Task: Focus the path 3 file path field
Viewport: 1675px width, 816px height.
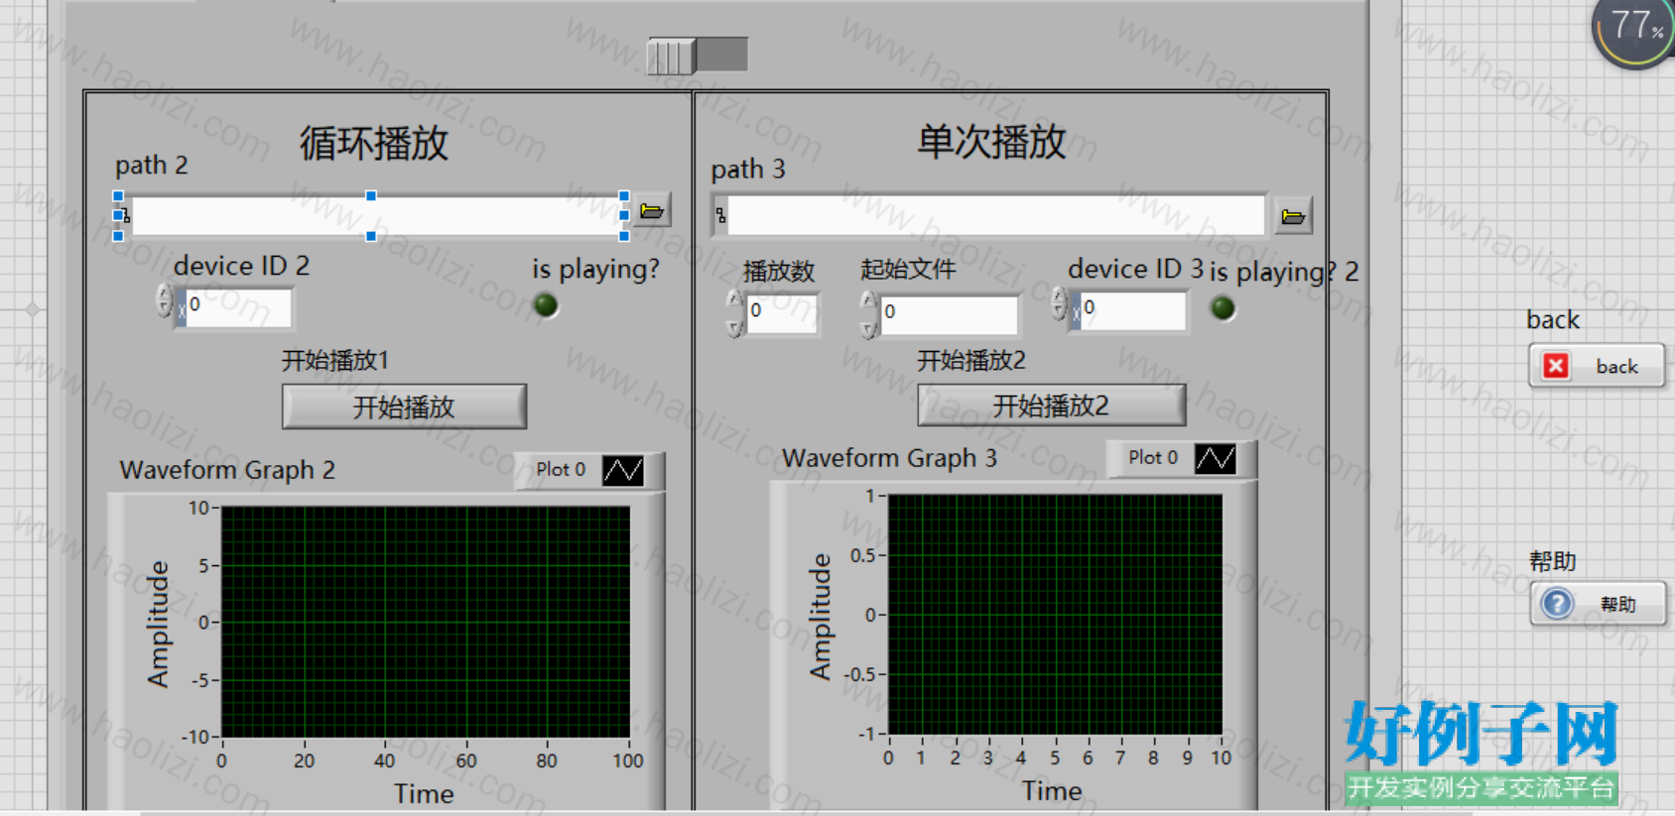Action: (995, 215)
